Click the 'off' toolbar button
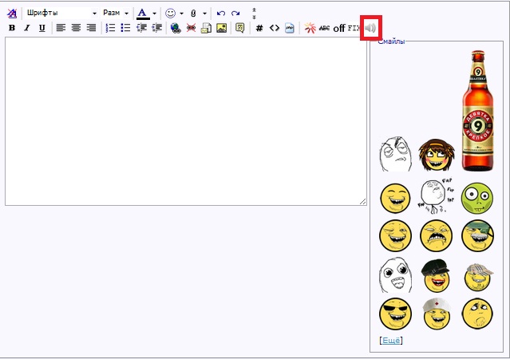This screenshot has height=359, width=510. pyautogui.click(x=339, y=28)
